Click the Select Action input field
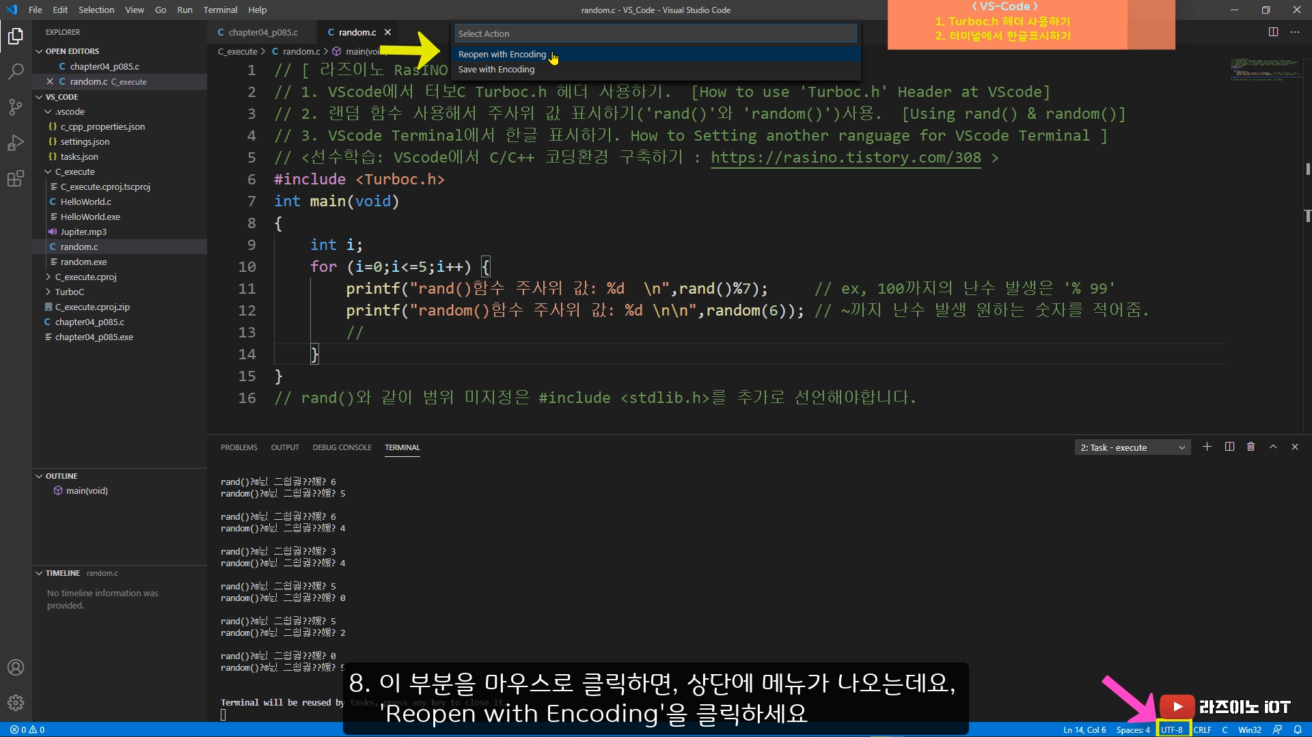The width and height of the screenshot is (1312, 737). [656, 33]
